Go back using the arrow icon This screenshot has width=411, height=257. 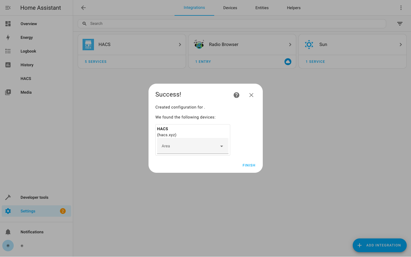click(x=83, y=8)
